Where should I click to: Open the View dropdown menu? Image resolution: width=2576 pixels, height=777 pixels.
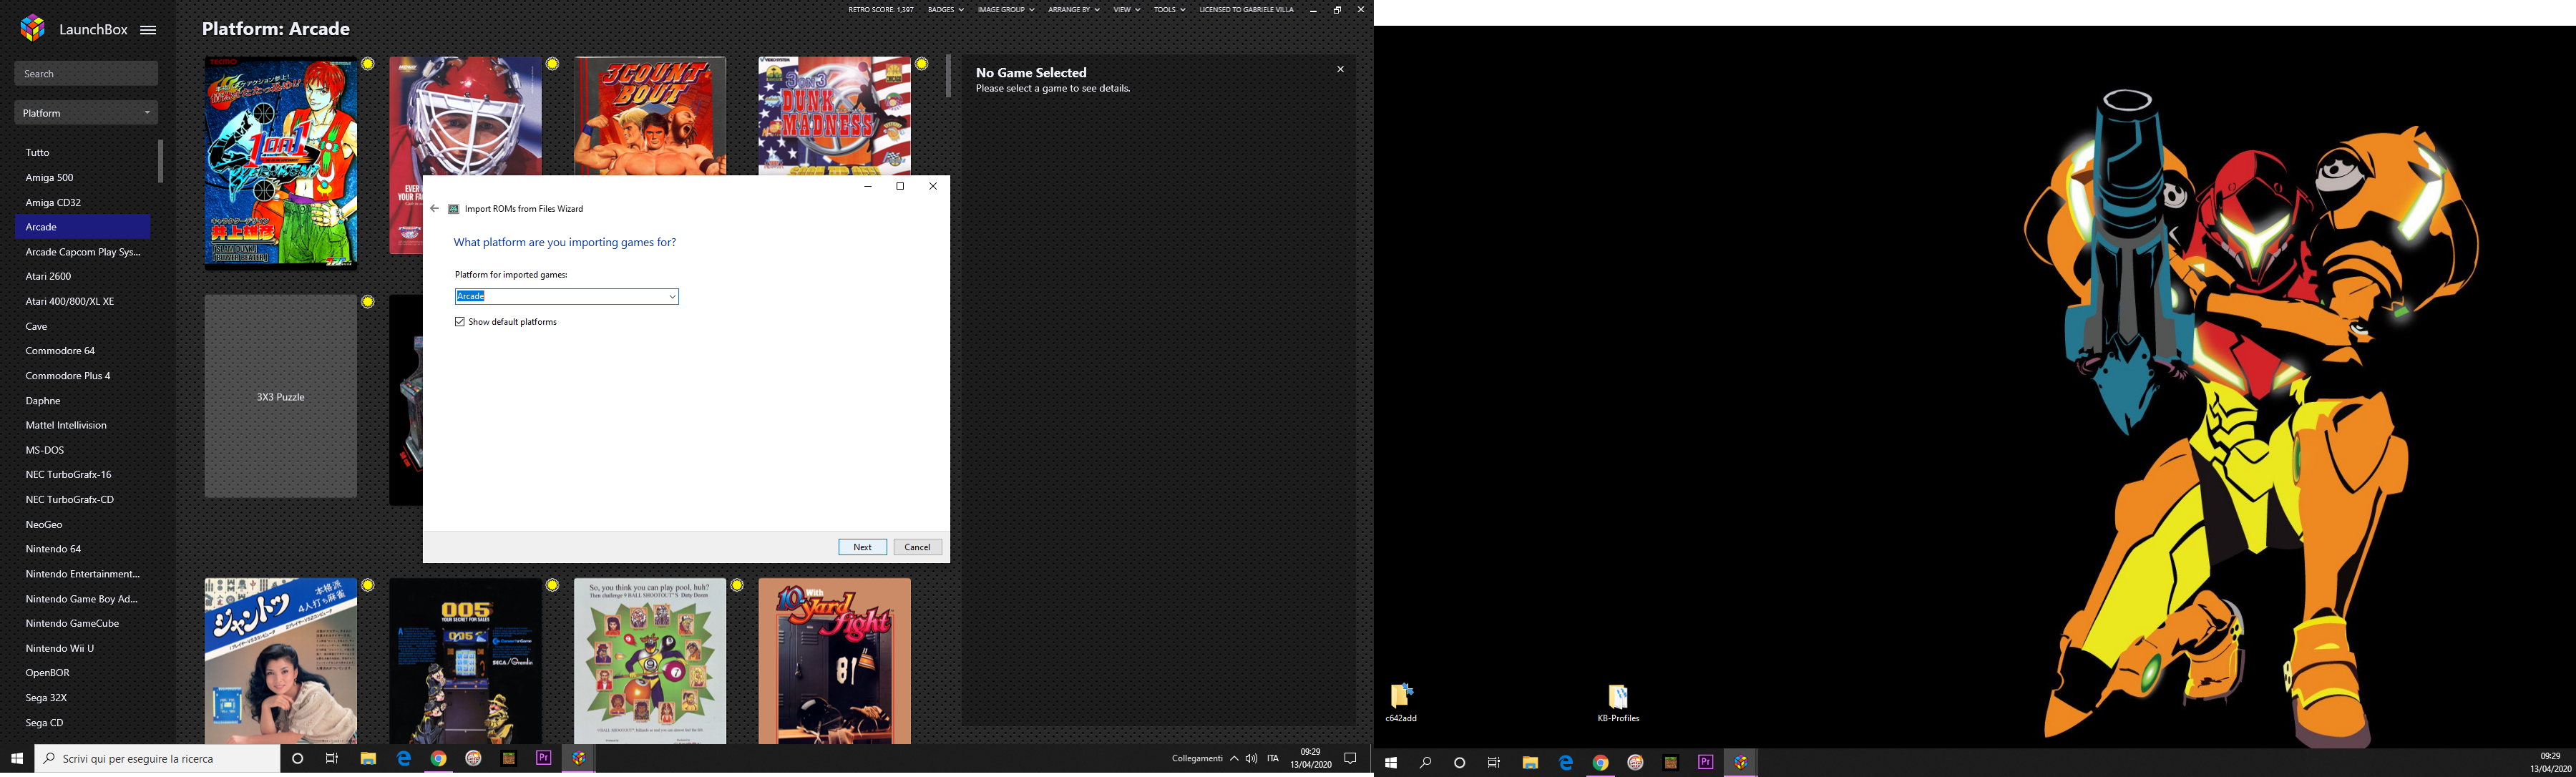[1126, 10]
